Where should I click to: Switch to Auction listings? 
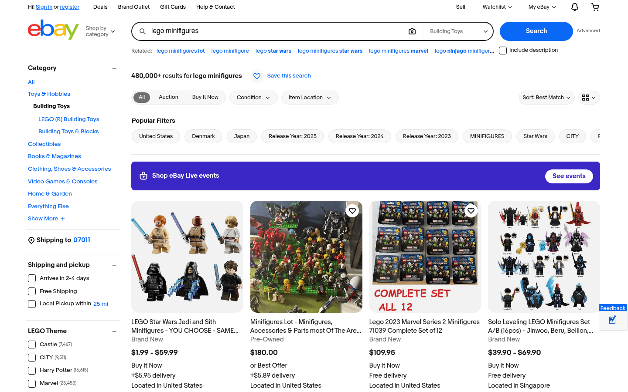point(168,98)
